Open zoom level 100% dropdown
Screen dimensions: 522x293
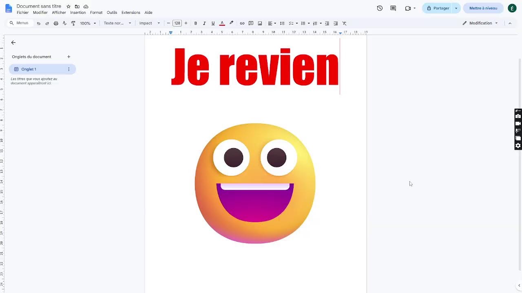point(88,23)
